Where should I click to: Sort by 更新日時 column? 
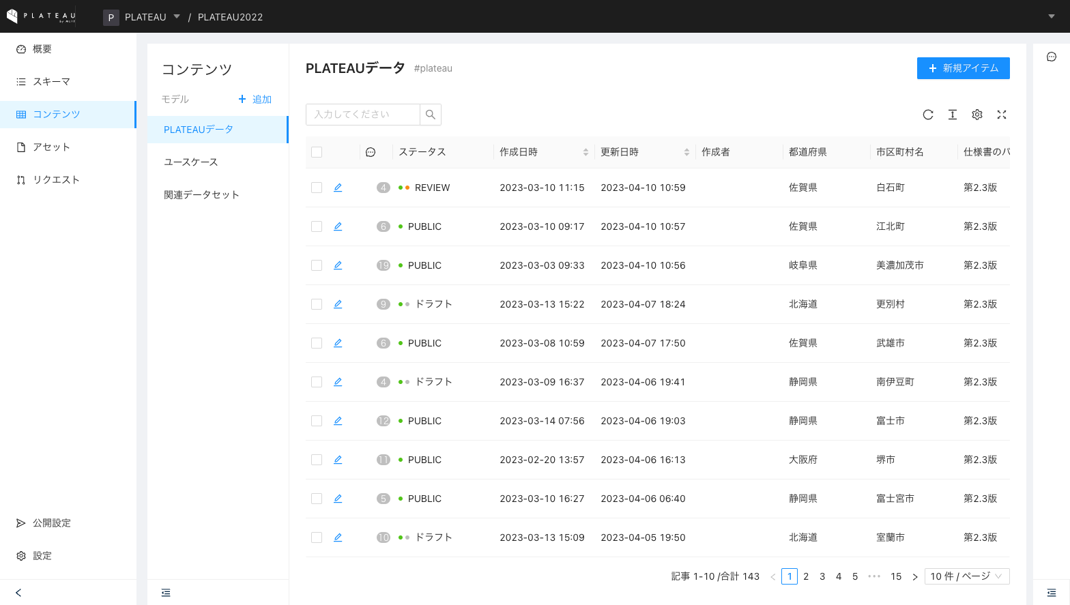[x=686, y=152]
